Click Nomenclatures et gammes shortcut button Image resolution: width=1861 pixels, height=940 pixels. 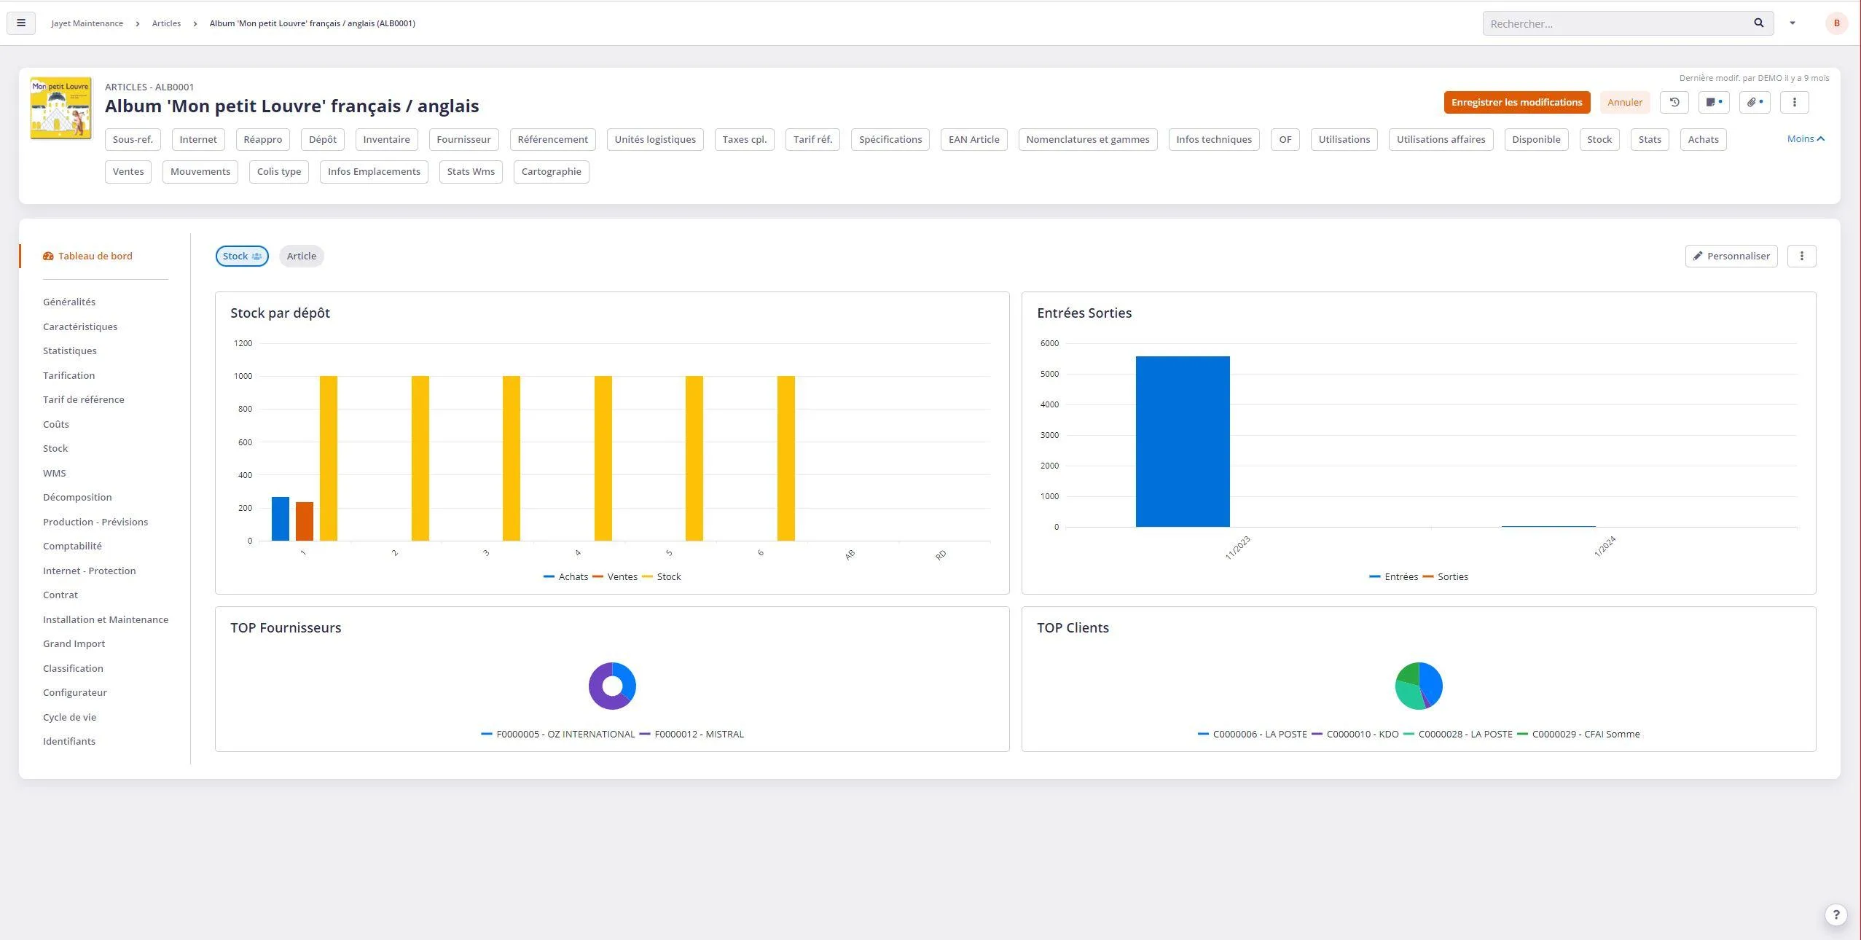[1088, 139]
